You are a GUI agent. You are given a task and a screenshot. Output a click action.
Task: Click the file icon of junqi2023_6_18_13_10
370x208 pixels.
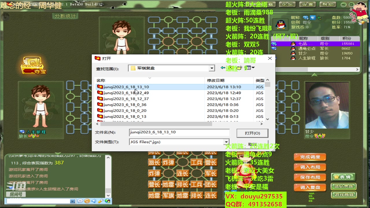[100, 87]
